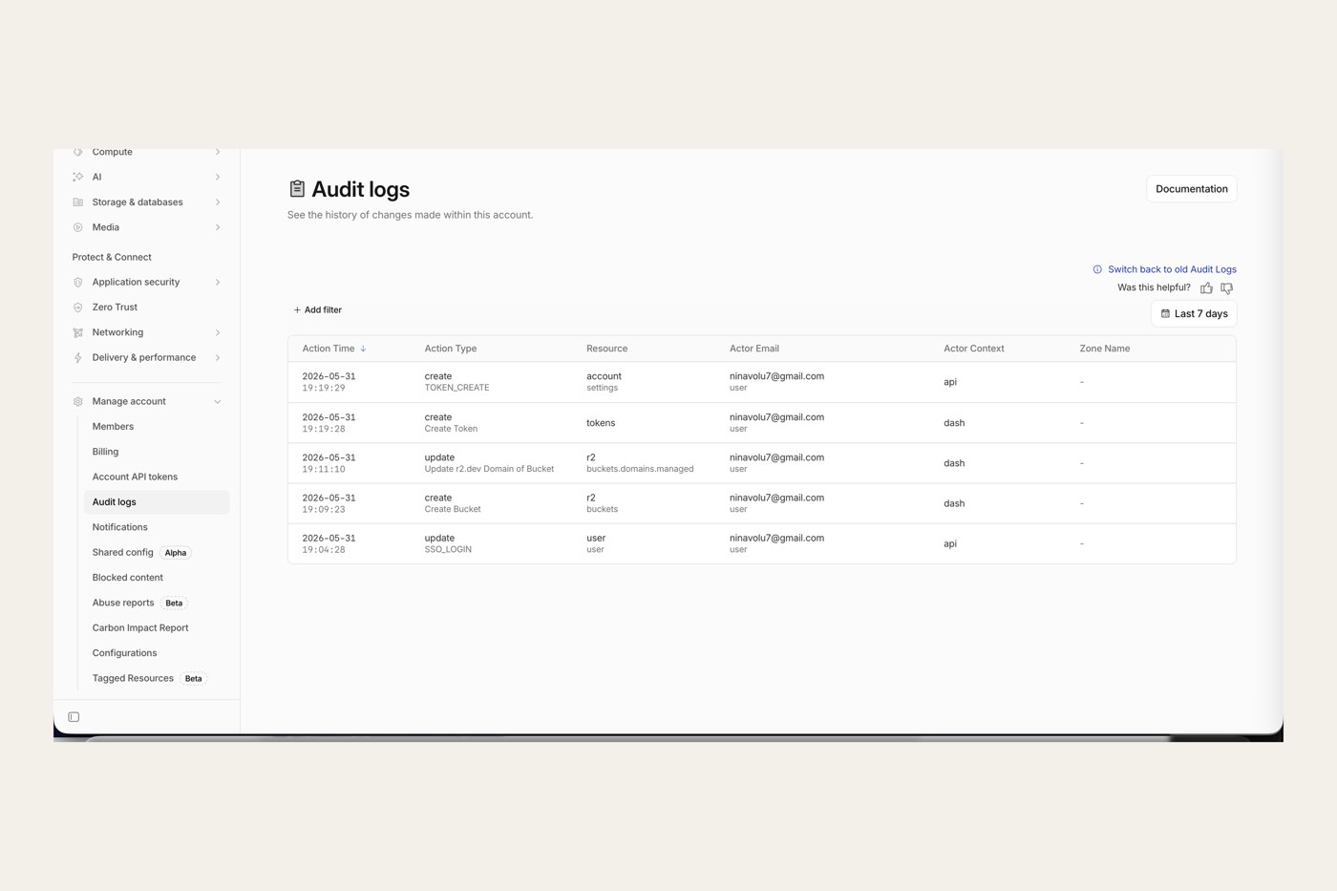Image resolution: width=1337 pixels, height=891 pixels.
Task: Open the Create Token log row
Action: [x=761, y=423]
